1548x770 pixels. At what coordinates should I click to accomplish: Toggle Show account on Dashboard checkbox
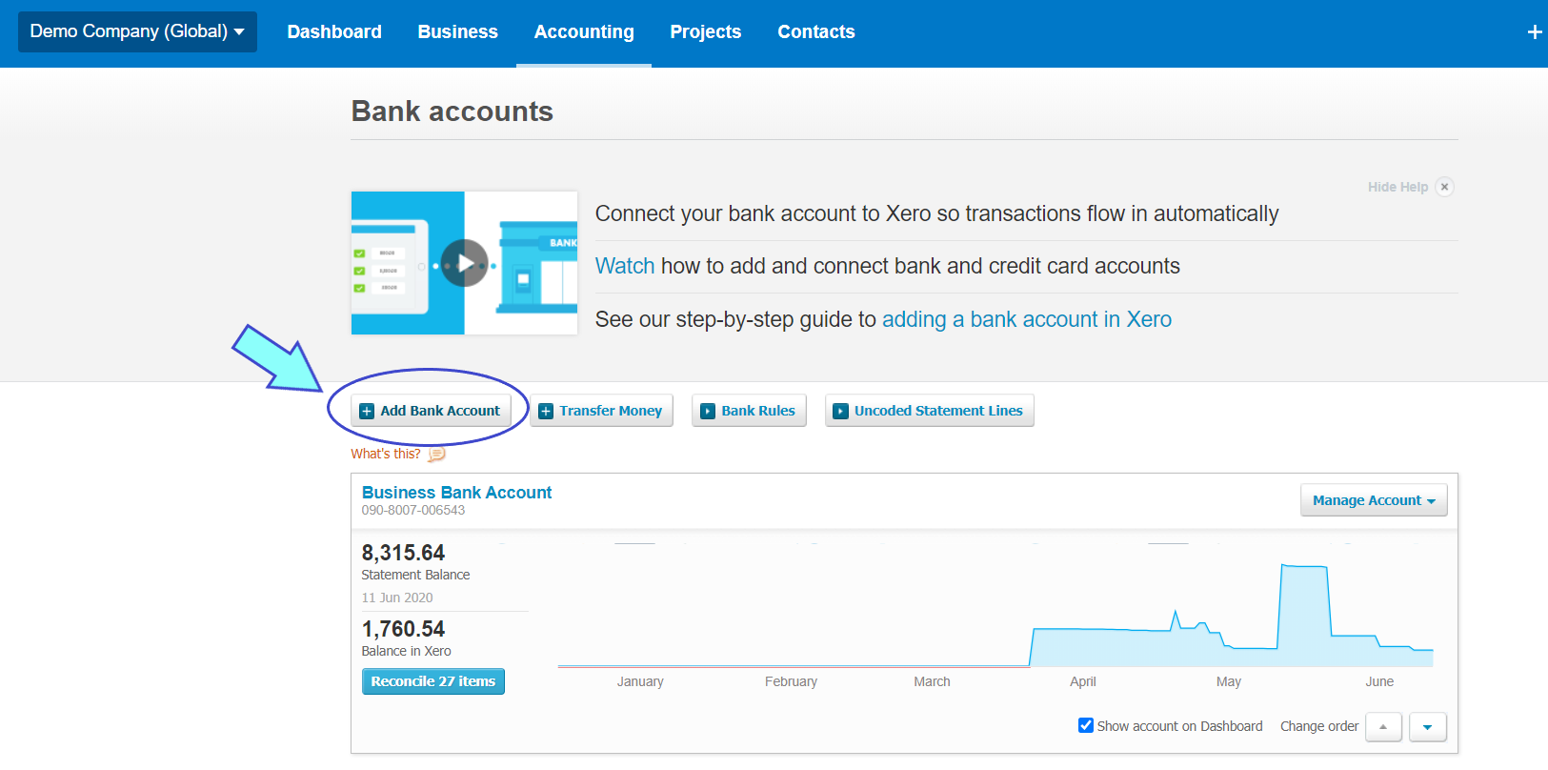point(1086,725)
